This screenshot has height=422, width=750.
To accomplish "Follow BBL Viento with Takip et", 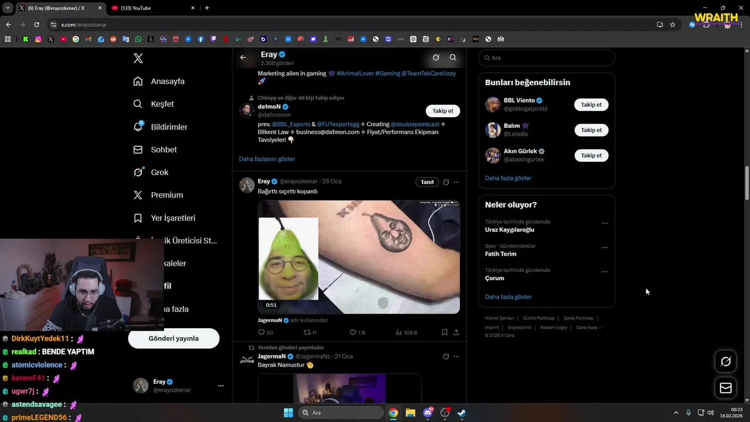I will 591,104.
